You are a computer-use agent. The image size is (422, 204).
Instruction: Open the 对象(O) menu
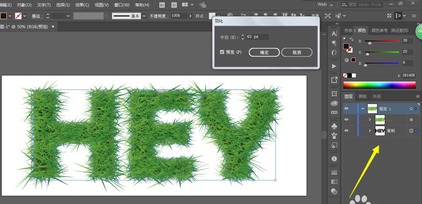(x=24, y=5)
